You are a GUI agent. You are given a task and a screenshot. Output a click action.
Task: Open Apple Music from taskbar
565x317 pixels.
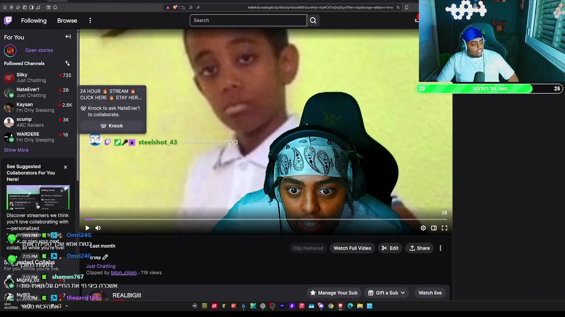(301, 306)
